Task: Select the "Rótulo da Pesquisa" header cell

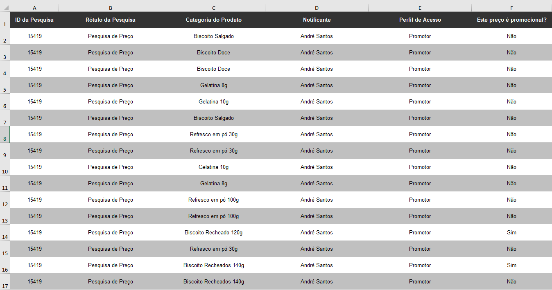Action: [111, 20]
